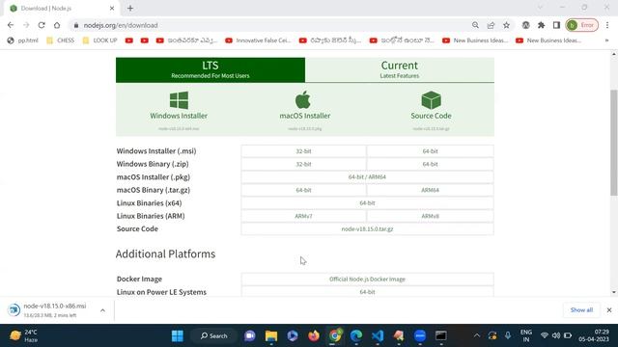Close the downloads bar
The height and width of the screenshot is (347, 618).
point(609,310)
